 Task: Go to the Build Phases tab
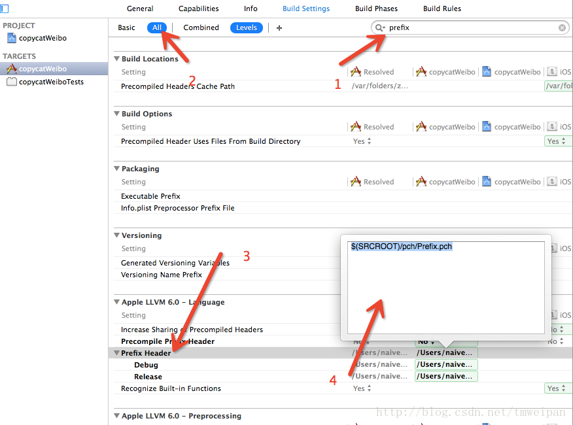(376, 8)
